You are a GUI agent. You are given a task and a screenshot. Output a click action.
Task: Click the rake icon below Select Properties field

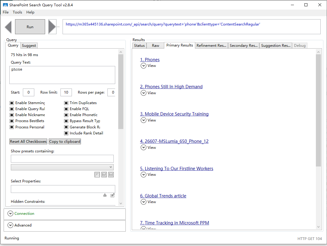105,195
